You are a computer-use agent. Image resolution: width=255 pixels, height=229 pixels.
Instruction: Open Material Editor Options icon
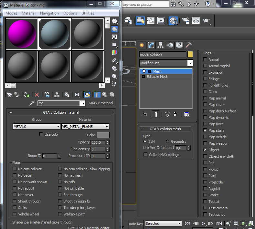pyautogui.click(x=114, y=68)
